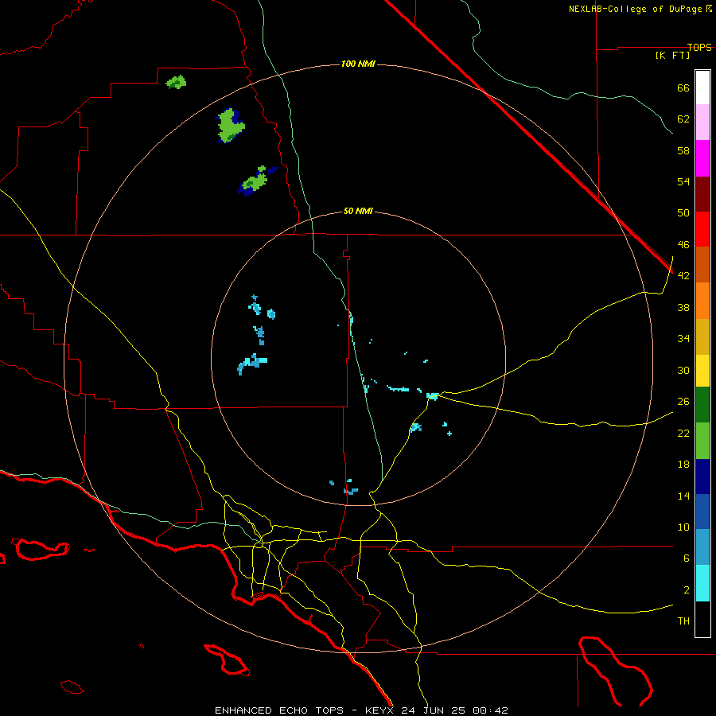Viewport: 716px width, 716px height.
Task: Click the light pink 62 kft swatch
Action: pos(702,122)
